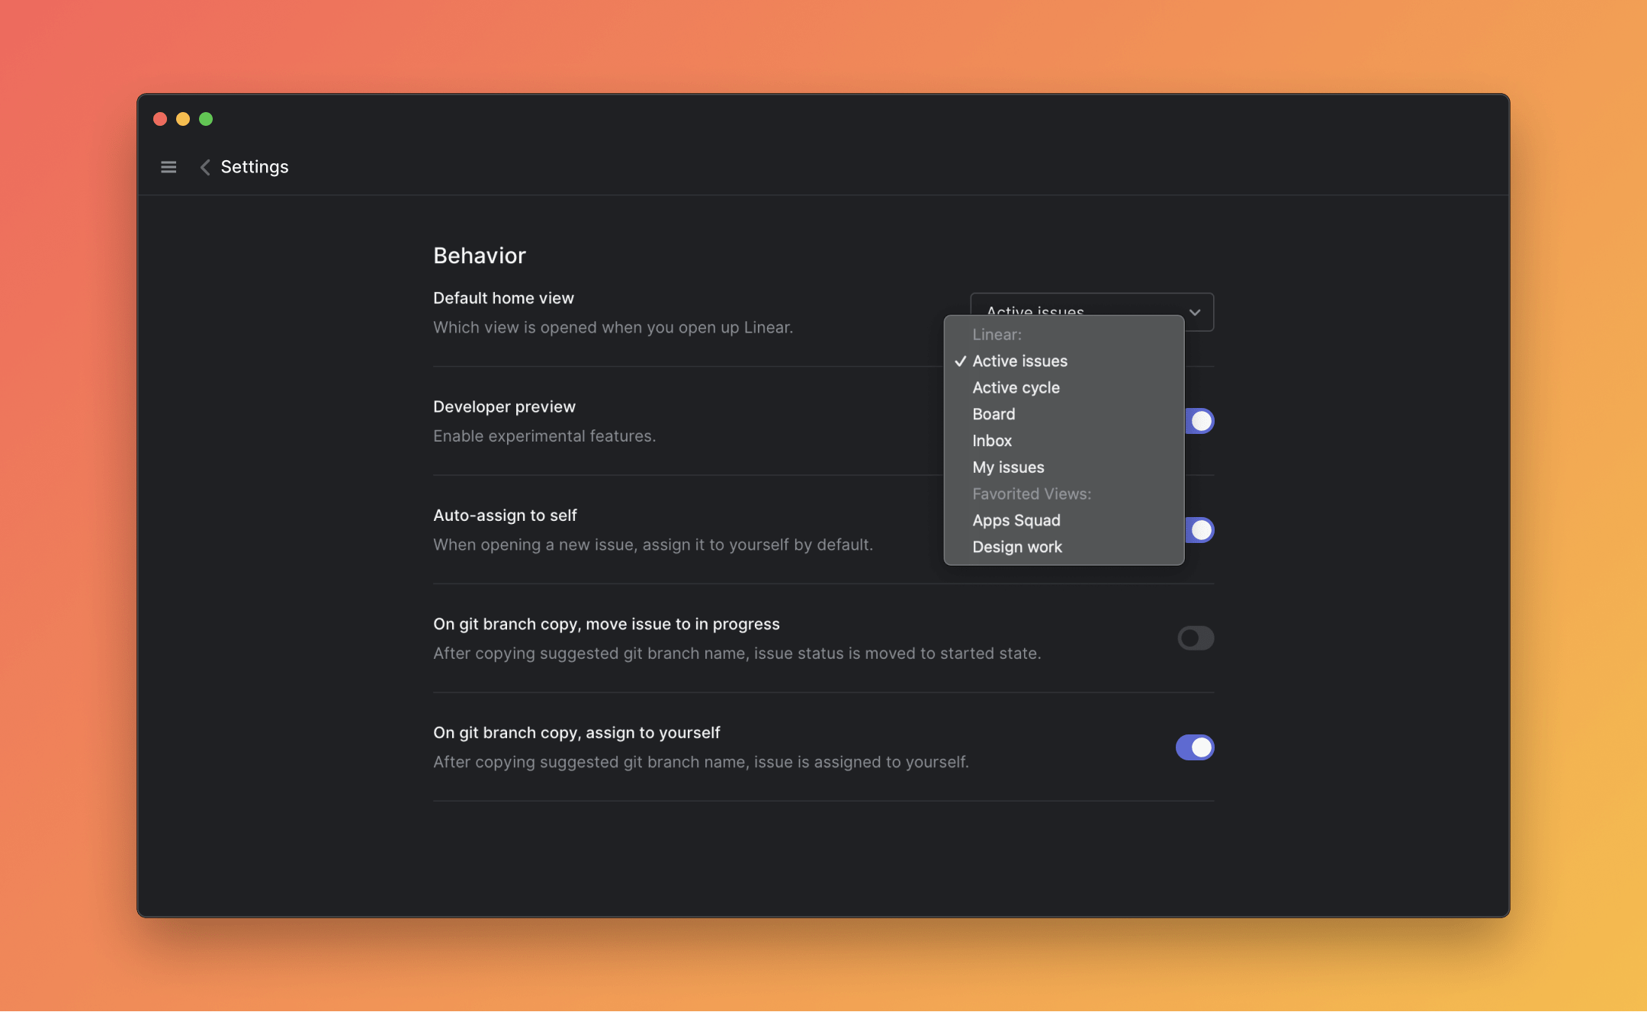
Task: Toggle Developer preview switch on
Action: click(x=1198, y=420)
